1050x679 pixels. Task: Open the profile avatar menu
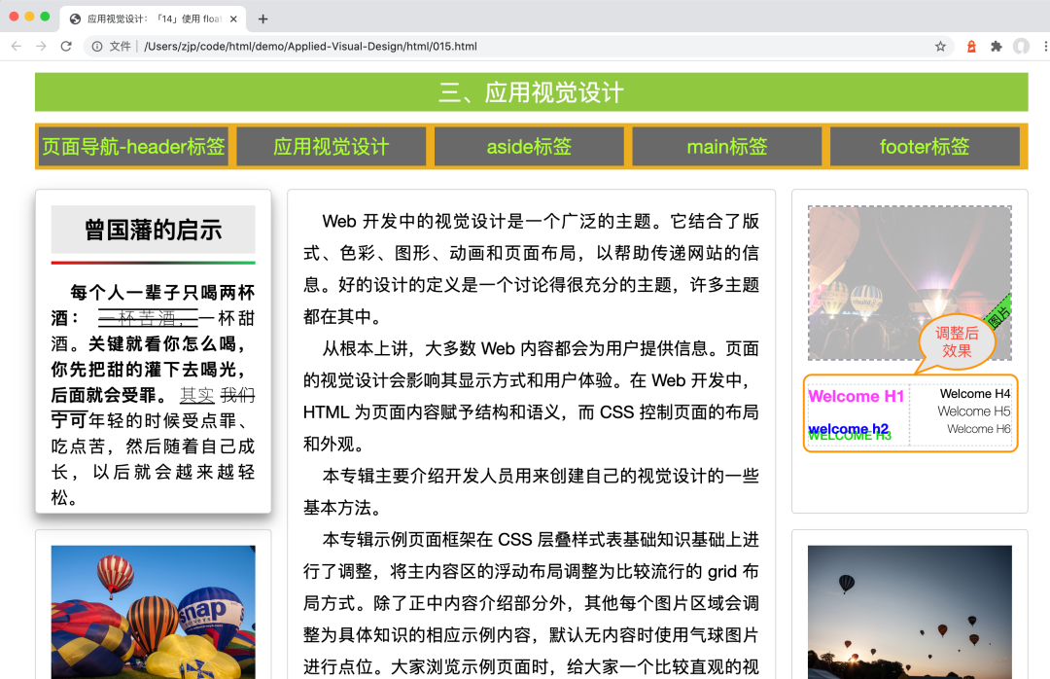pyautogui.click(x=1021, y=47)
